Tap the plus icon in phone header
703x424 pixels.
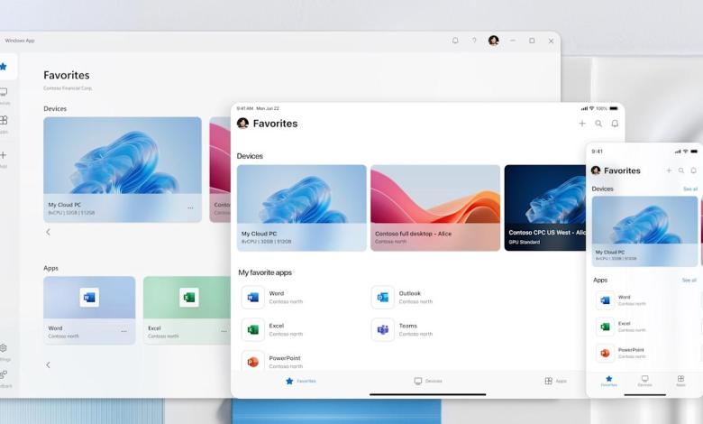[x=669, y=171]
